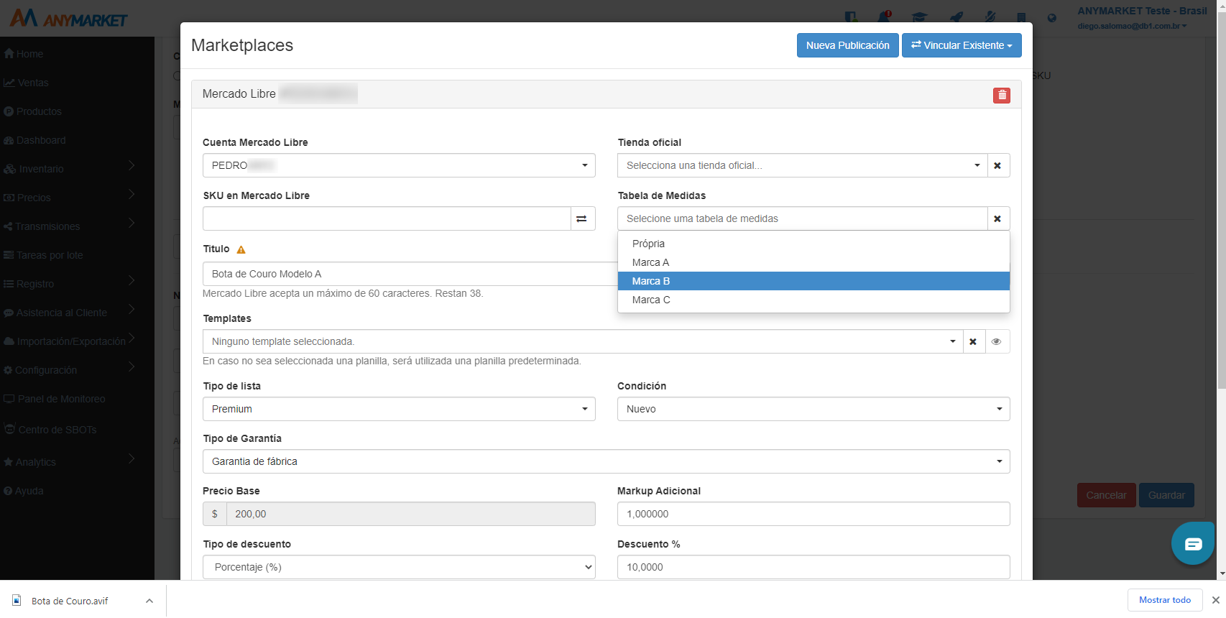
Task: Click the rocket icon in top bar
Action: click(957, 17)
